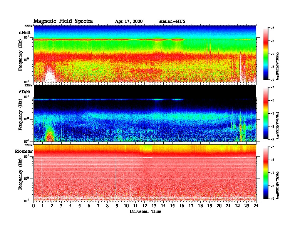Viewport: 305px width, 236px height.
Task: Click the PSD units label beside Riometer color scale
Action: (278, 185)
